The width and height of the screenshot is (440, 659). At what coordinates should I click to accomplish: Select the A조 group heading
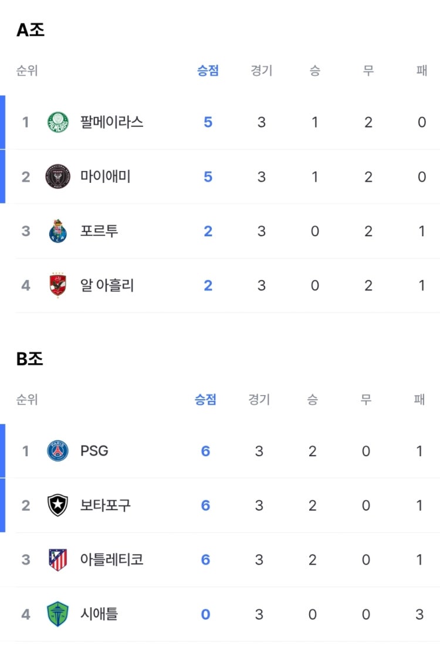click(x=30, y=29)
